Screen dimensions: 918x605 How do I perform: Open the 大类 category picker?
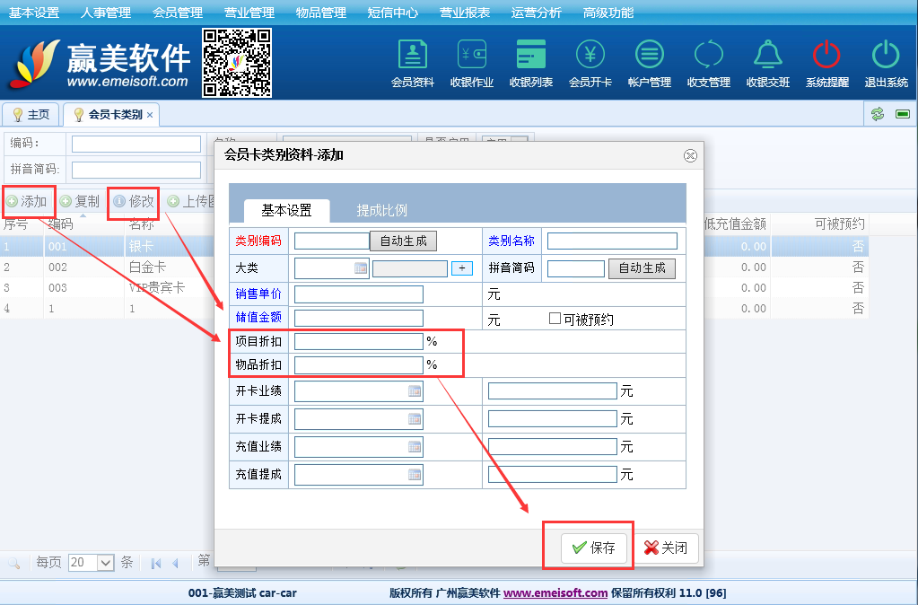(361, 268)
